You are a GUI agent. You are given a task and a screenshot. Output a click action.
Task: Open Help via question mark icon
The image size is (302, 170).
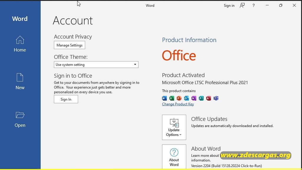tap(253, 5)
